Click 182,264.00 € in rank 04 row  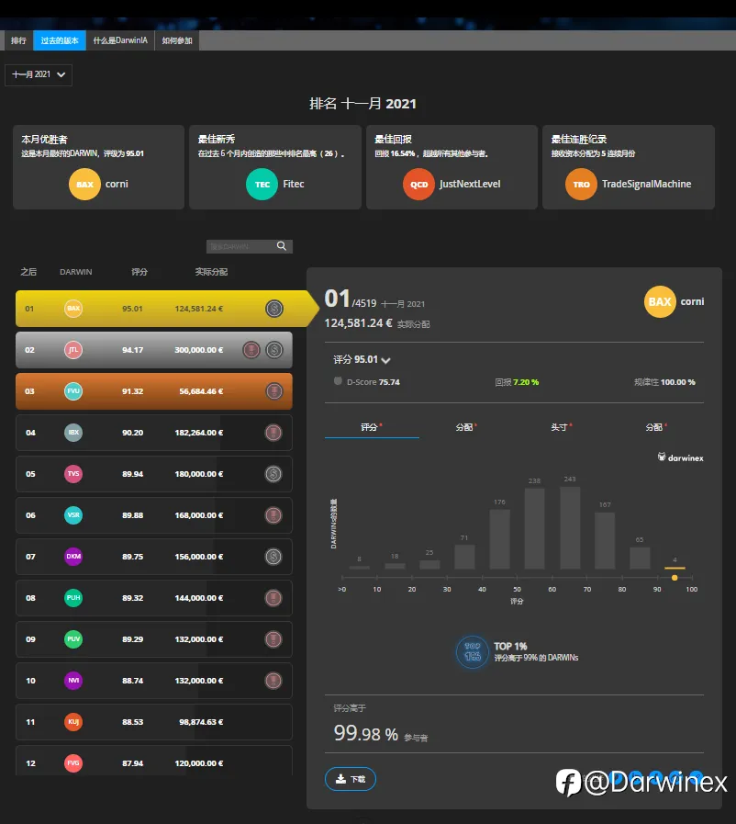[x=199, y=433]
